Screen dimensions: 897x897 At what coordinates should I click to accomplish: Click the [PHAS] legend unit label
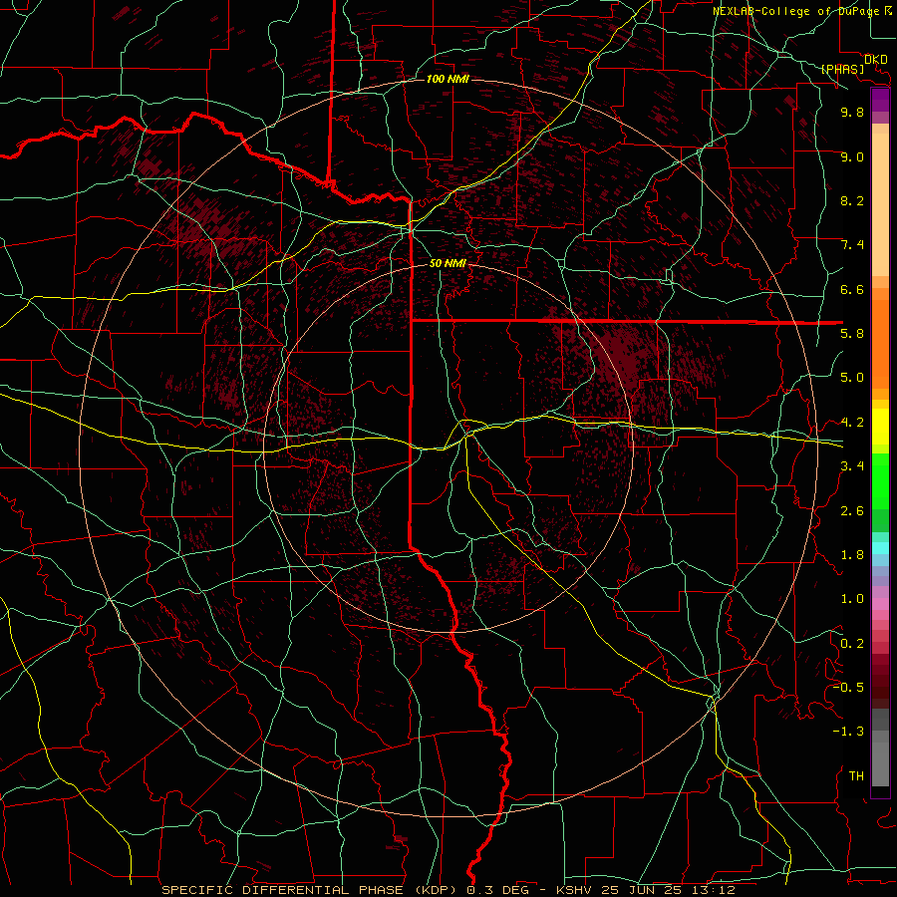point(842,70)
